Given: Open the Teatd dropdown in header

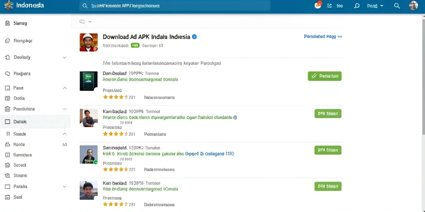Looking at the screenshot, I should (375, 6).
